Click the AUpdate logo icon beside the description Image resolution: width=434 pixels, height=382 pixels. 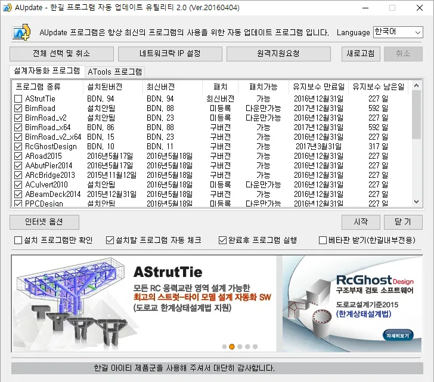click(x=21, y=32)
